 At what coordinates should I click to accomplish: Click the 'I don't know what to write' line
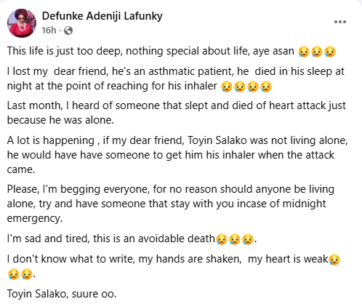click(x=174, y=267)
